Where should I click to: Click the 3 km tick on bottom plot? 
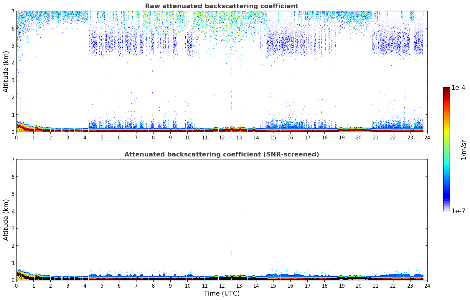tap(13, 229)
